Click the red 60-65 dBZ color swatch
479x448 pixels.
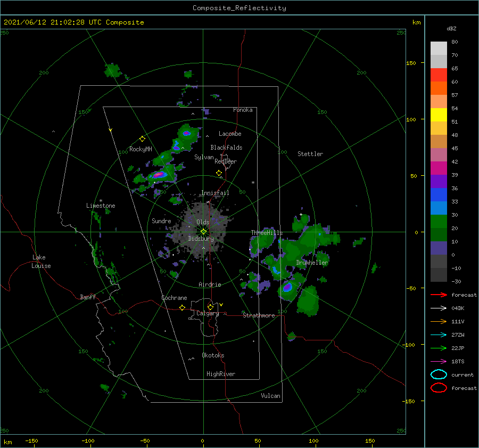[439, 75]
